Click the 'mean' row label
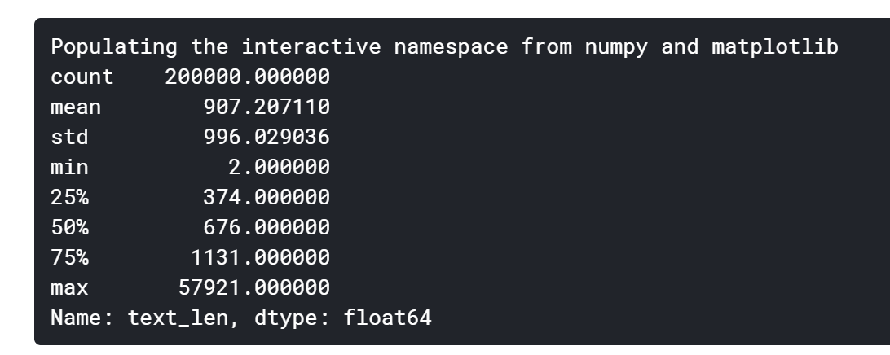Image resolution: width=890 pixels, height=355 pixels. pos(76,107)
